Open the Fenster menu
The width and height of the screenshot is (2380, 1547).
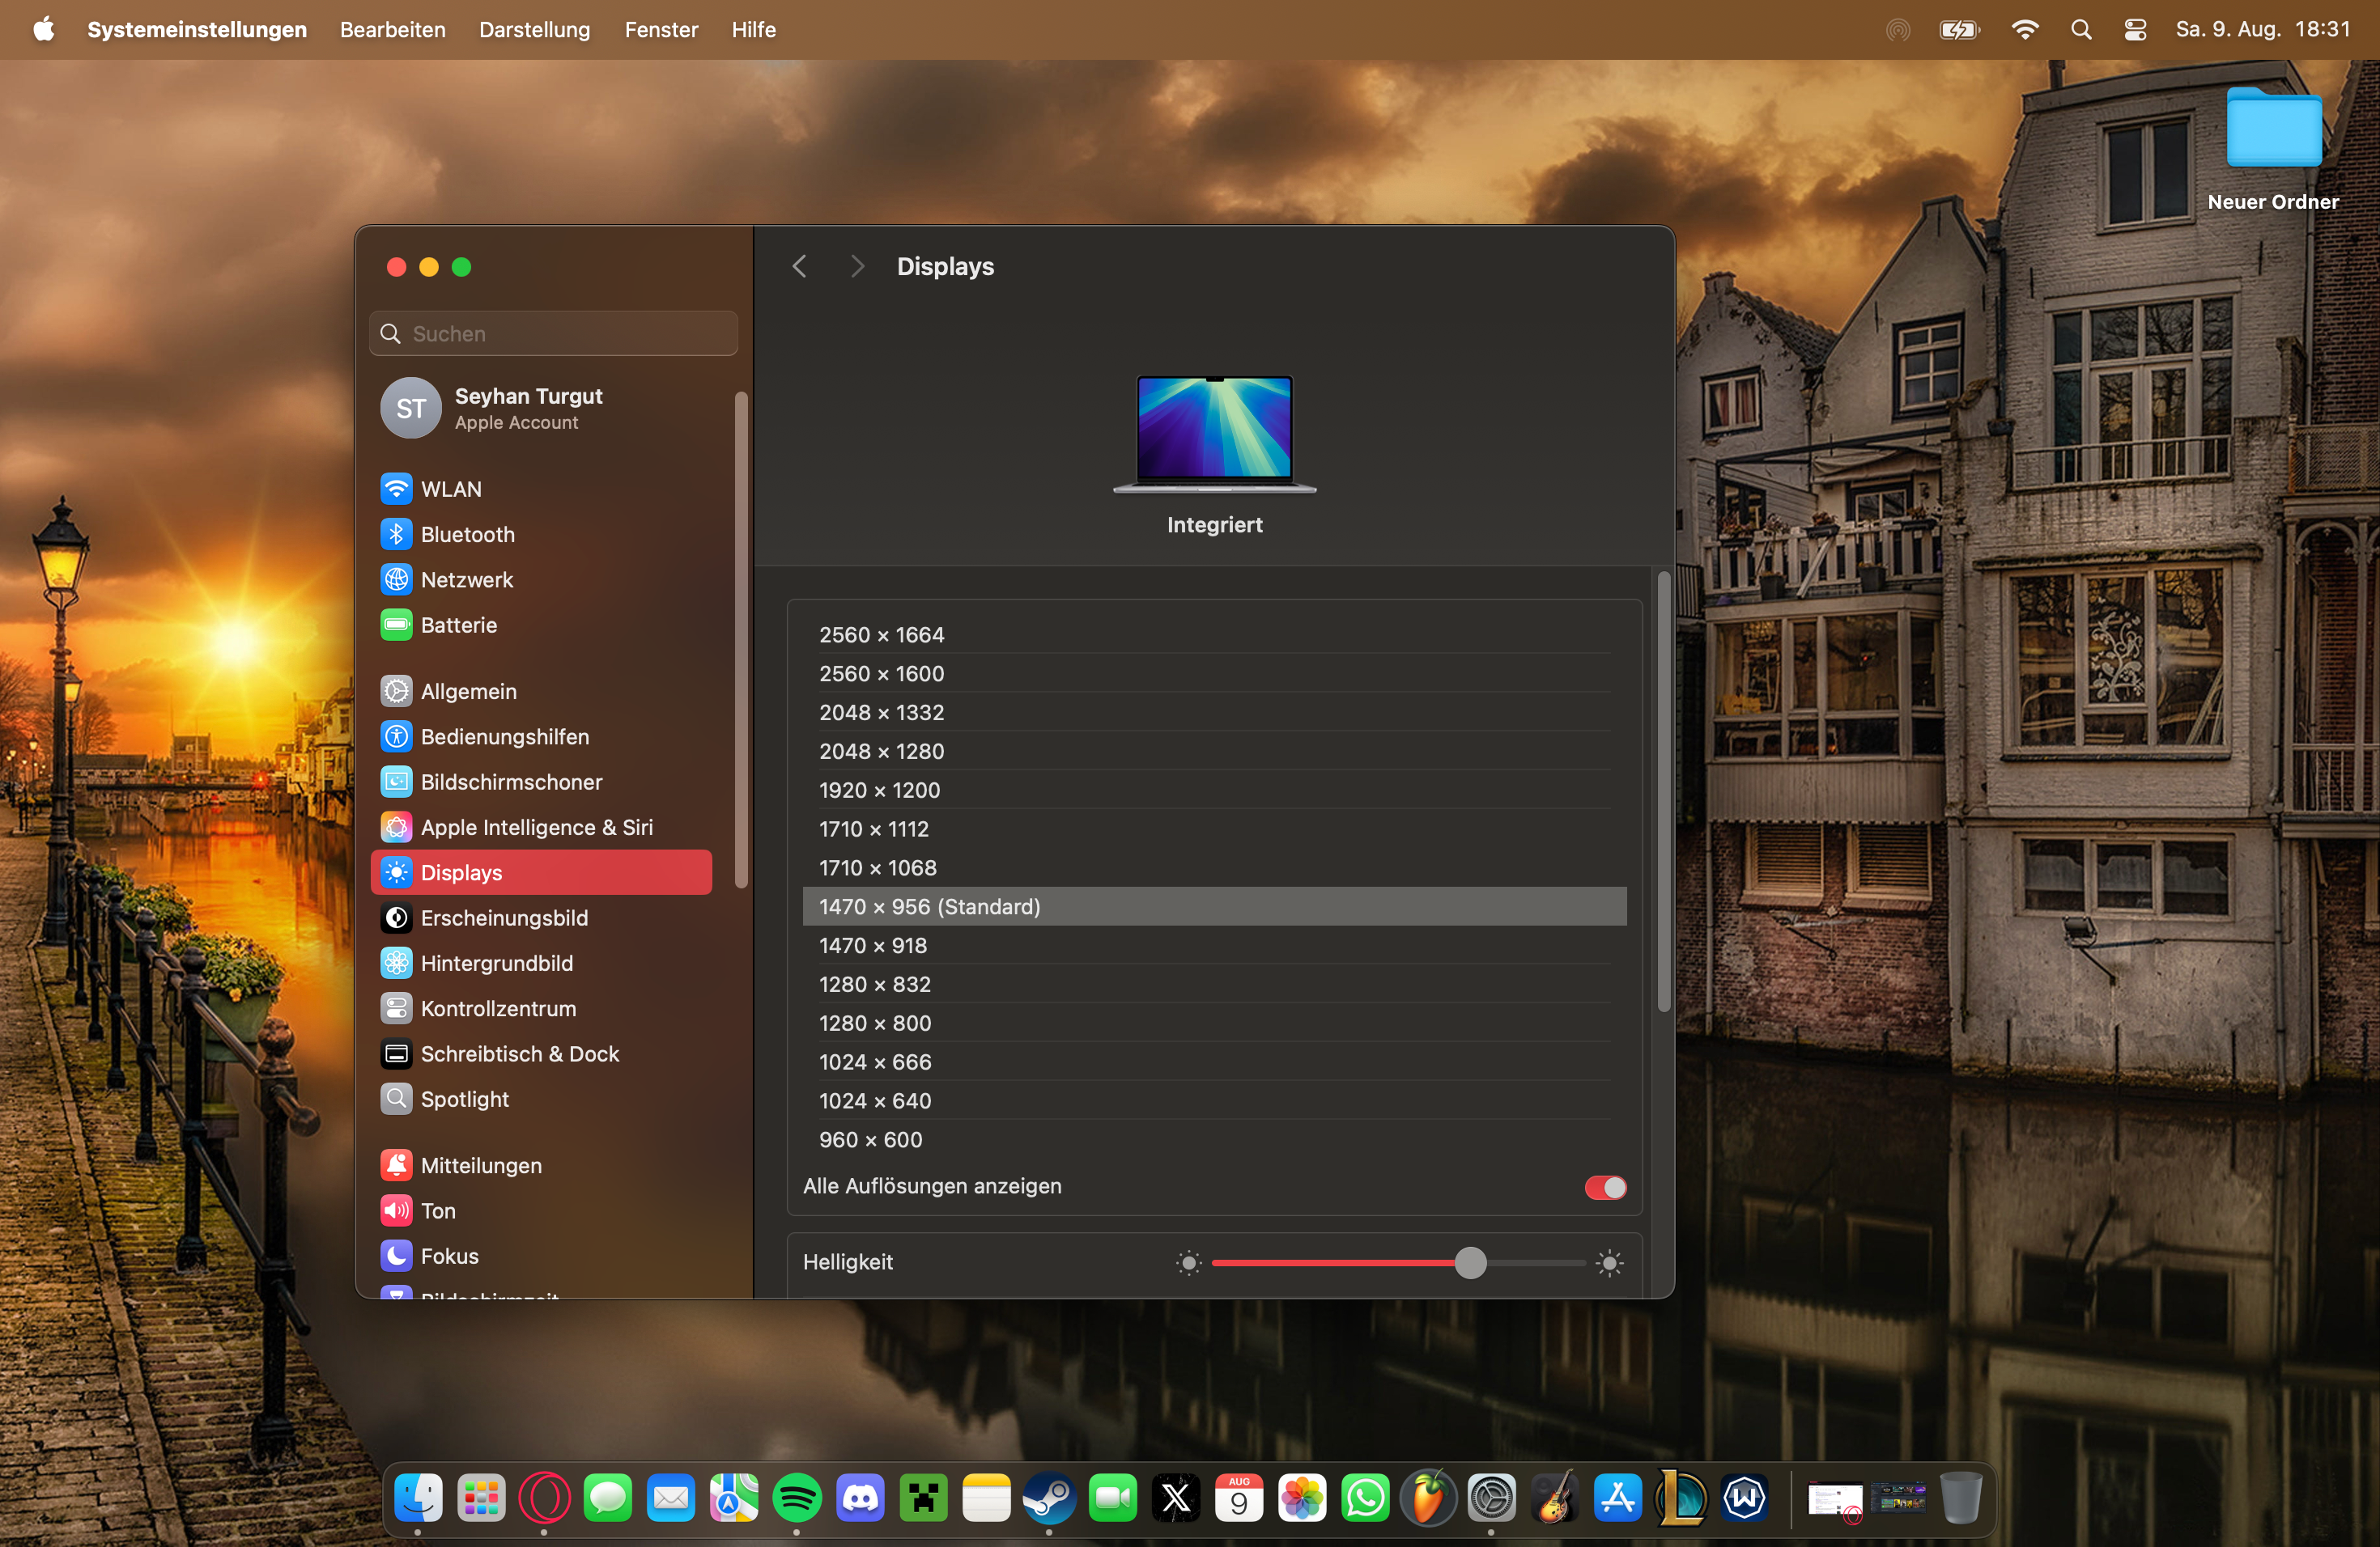pos(661,30)
